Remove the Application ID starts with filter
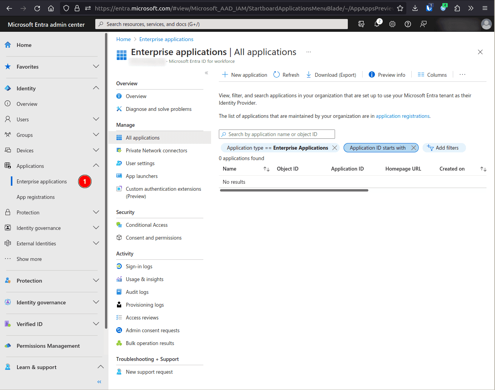 [x=414, y=148]
